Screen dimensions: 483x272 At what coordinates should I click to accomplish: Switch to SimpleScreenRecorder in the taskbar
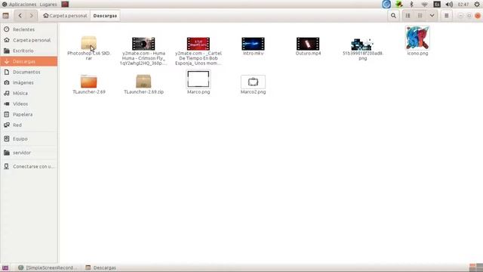[48, 267]
